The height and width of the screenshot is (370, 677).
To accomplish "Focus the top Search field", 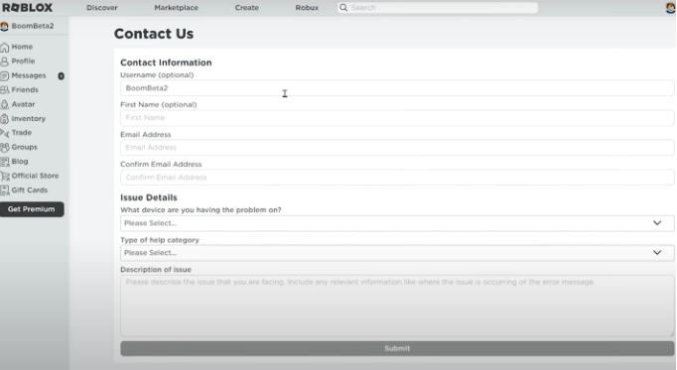I will coord(438,7).
